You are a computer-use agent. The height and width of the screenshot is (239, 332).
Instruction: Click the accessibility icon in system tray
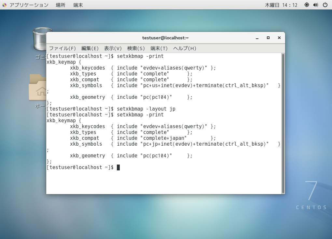(x=307, y=5)
